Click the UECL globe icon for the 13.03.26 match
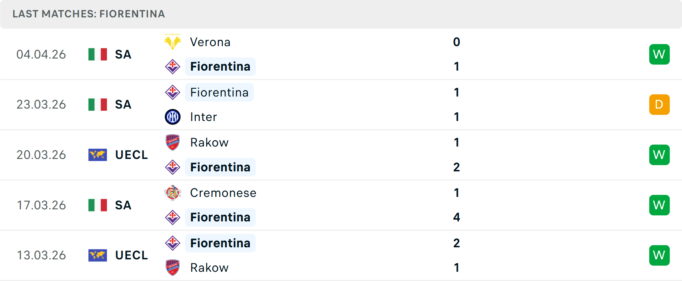 pos(98,255)
